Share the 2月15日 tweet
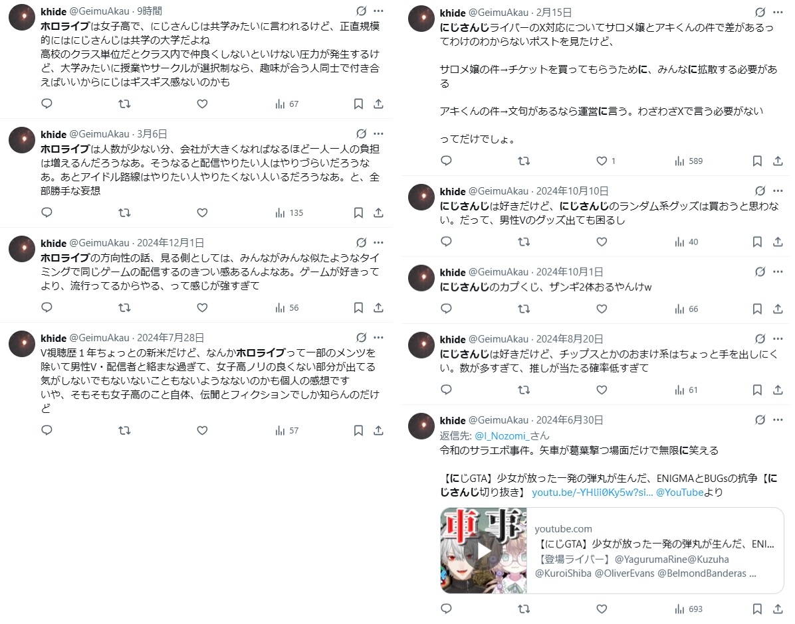The height and width of the screenshot is (624, 795). pos(778,161)
